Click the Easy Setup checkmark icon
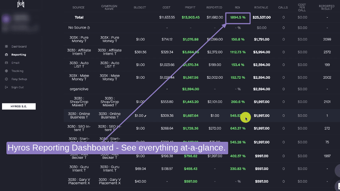 (x=6, y=79)
